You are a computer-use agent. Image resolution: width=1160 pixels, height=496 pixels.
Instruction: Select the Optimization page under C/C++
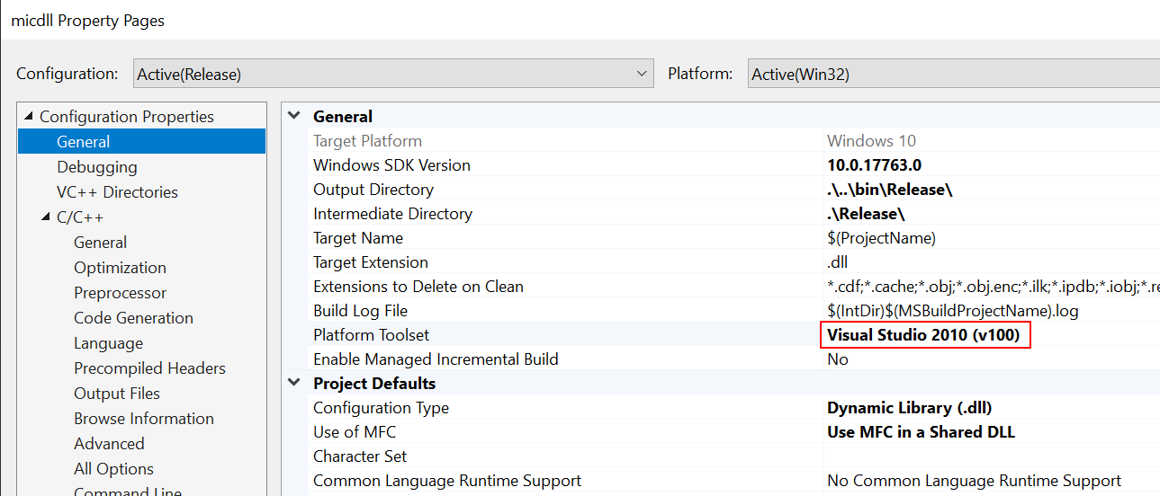[x=120, y=268]
